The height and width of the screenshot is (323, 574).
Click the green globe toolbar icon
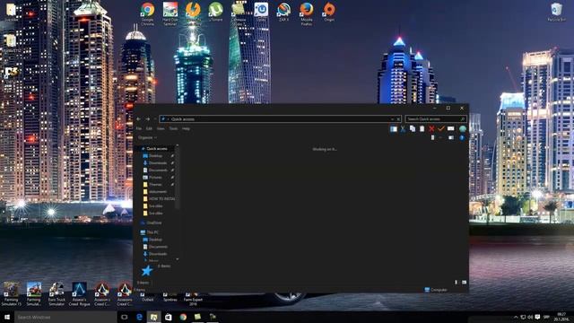coord(463,129)
